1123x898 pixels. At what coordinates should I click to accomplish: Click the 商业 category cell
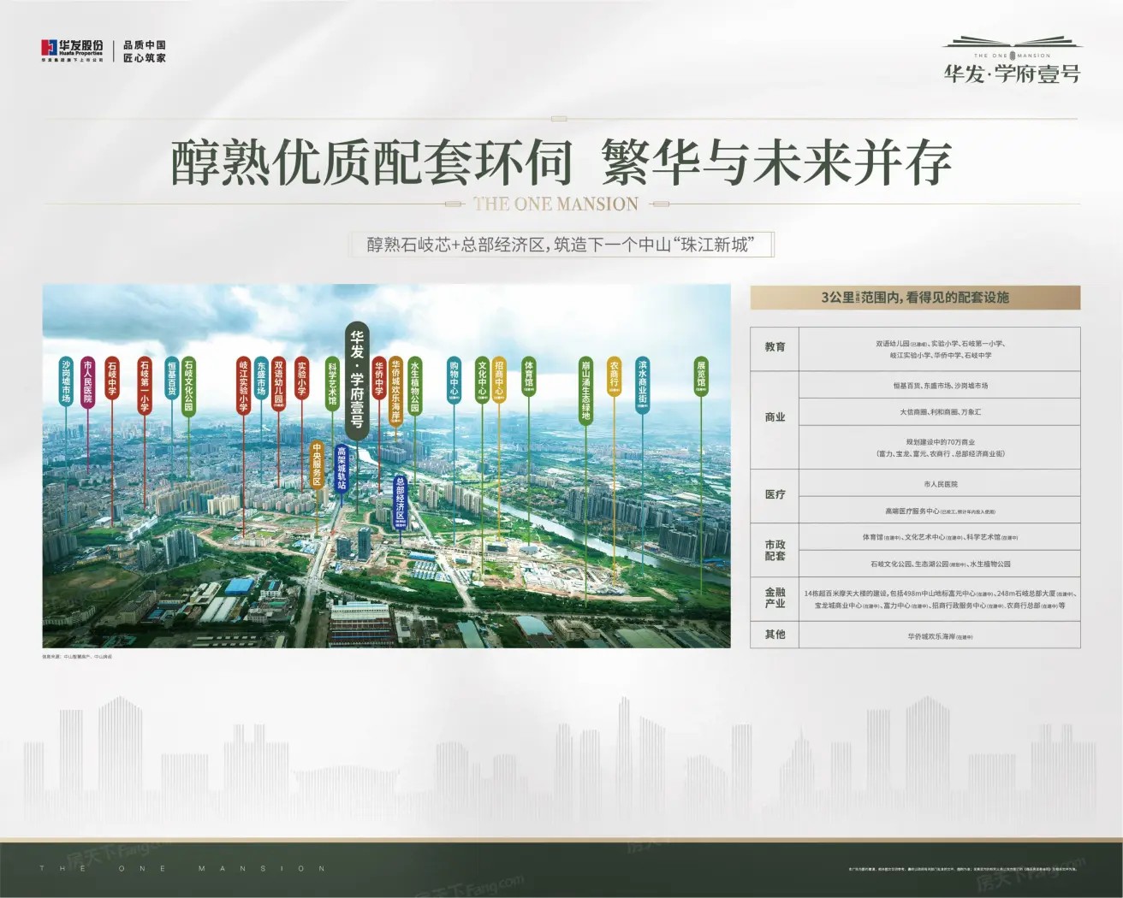[775, 418]
